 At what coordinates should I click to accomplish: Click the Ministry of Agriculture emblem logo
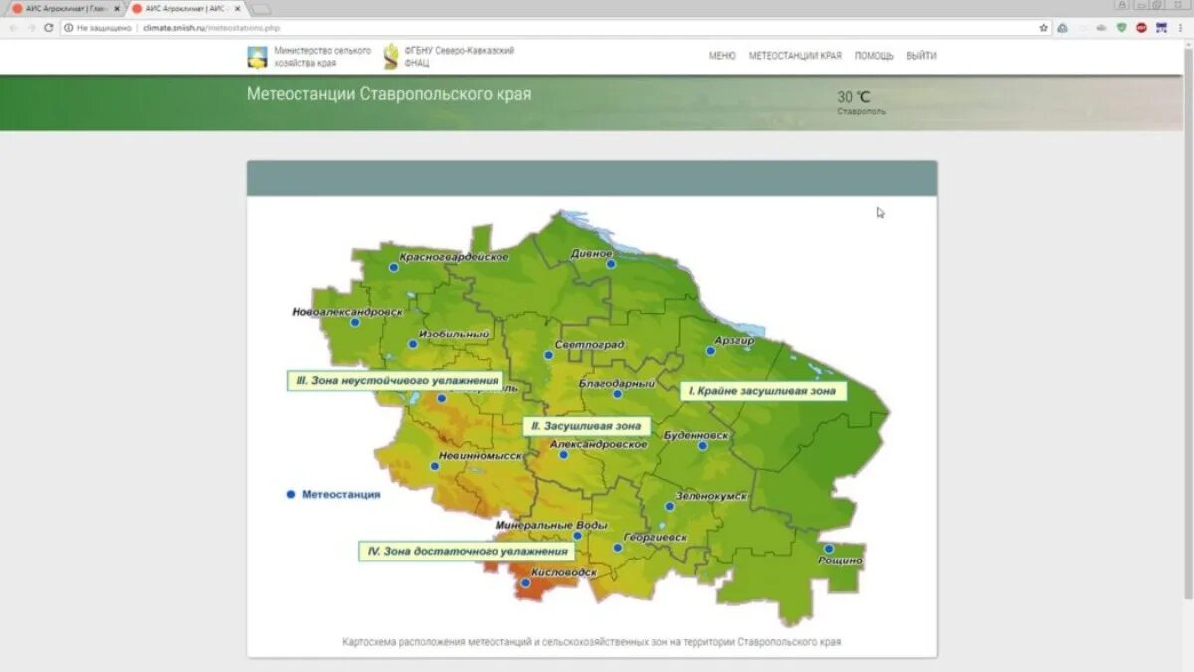point(258,56)
